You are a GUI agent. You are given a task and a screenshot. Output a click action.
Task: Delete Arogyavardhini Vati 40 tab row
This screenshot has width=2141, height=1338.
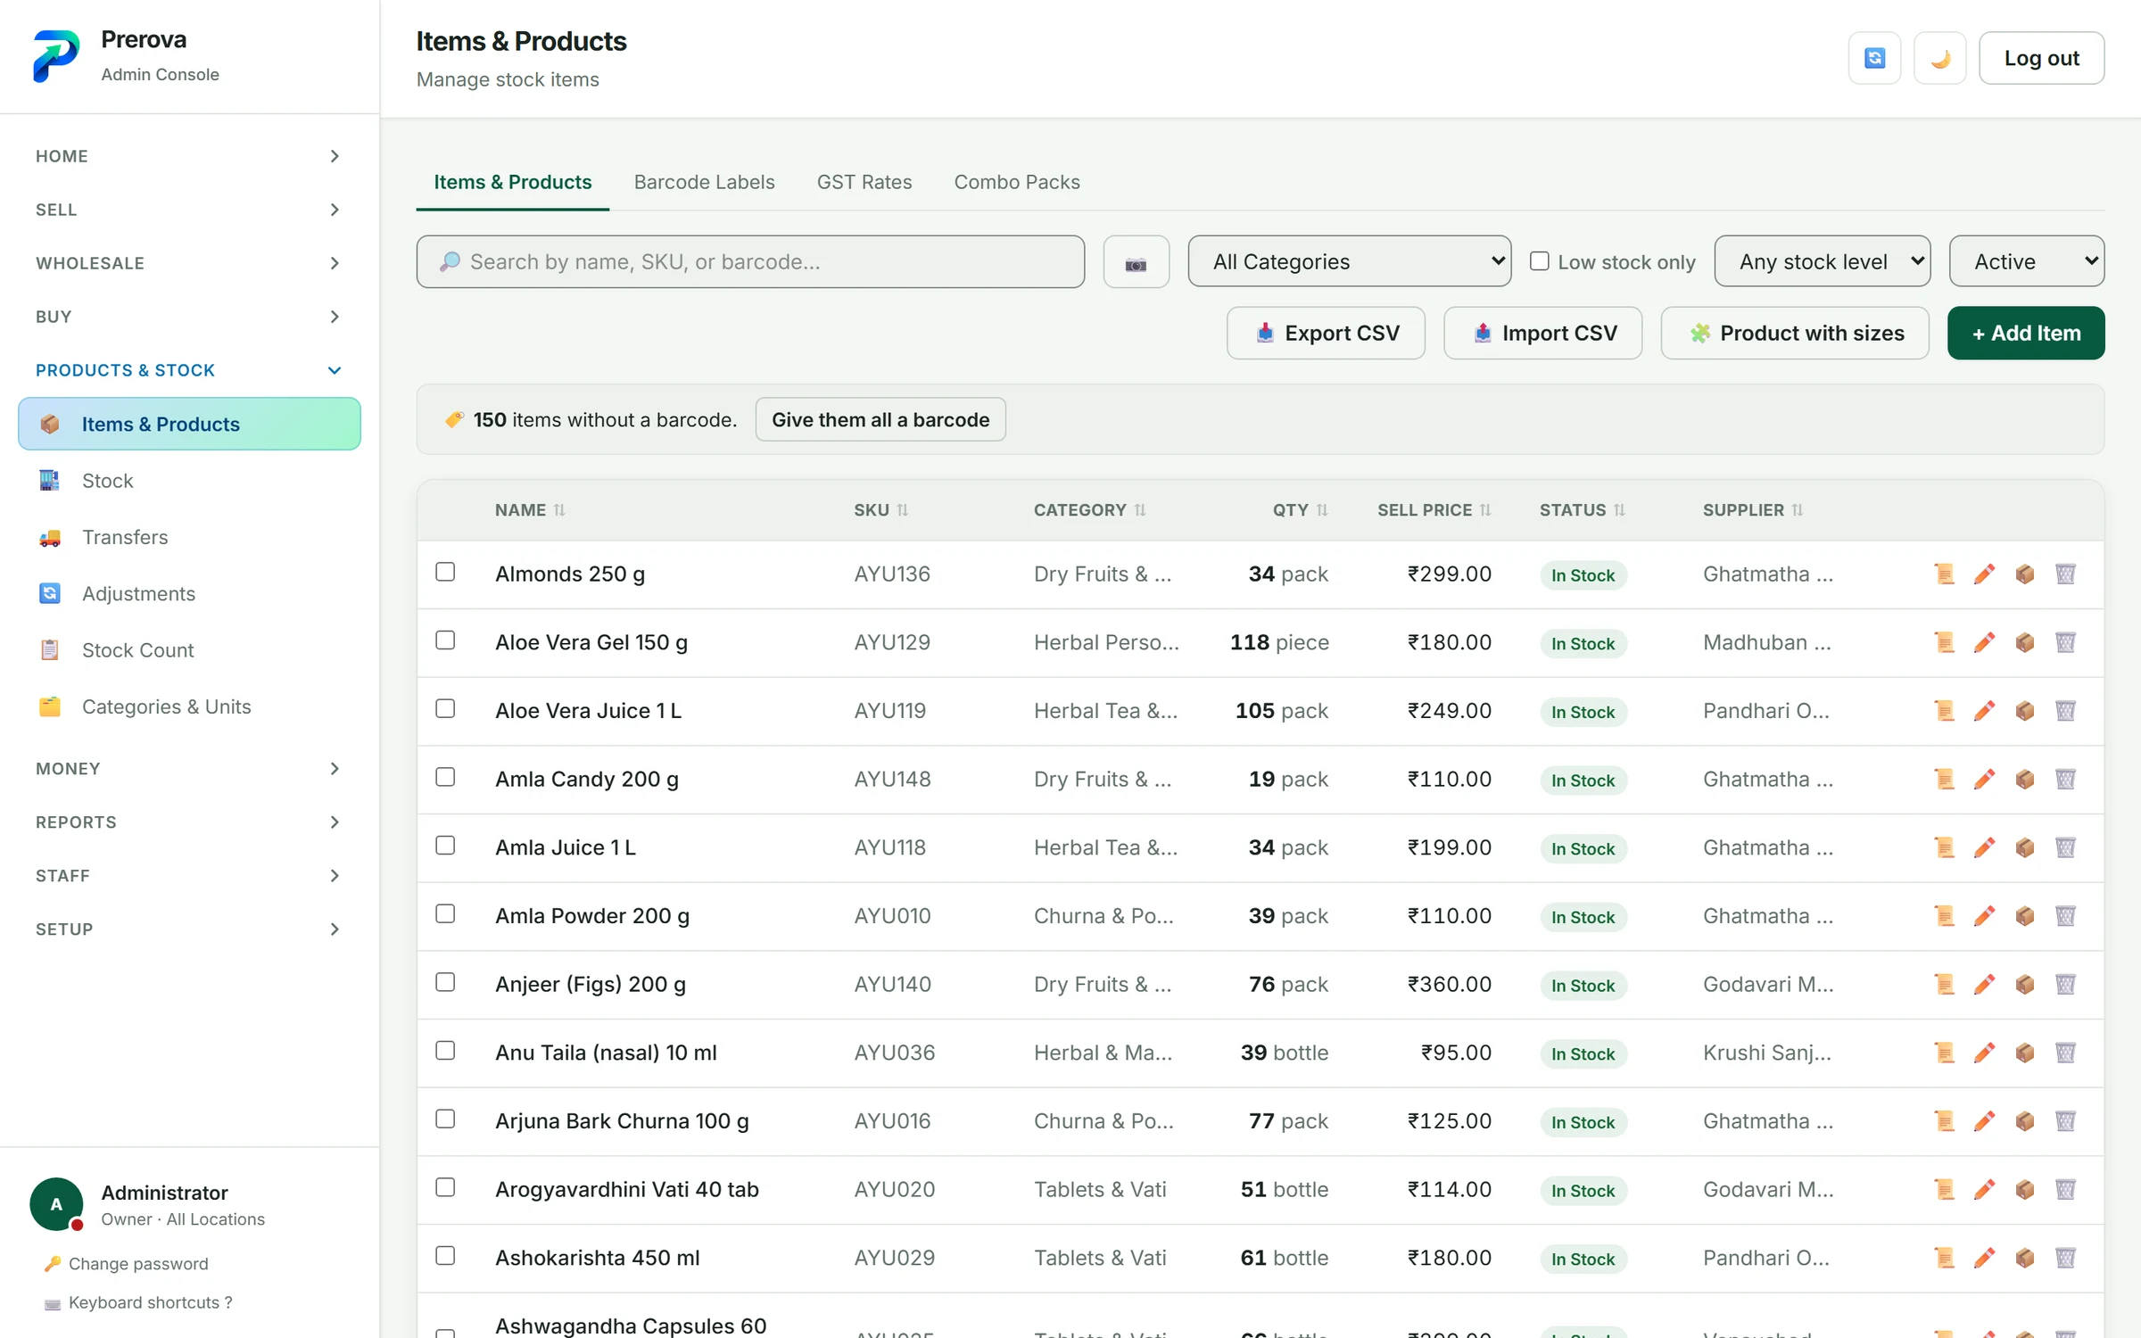(x=2065, y=1189)
